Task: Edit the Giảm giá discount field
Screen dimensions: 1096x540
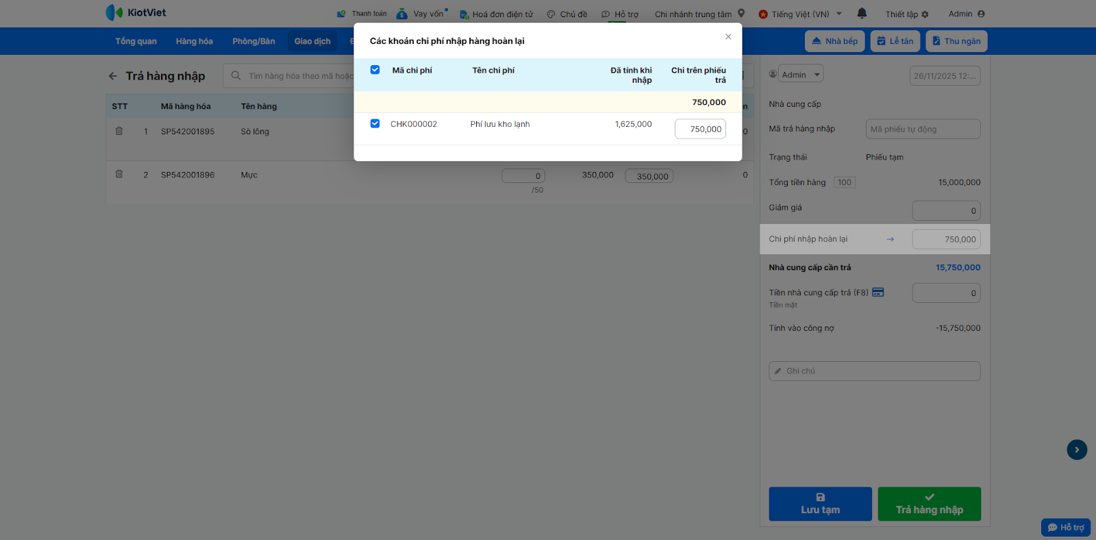Action: [x=946, y=210]
